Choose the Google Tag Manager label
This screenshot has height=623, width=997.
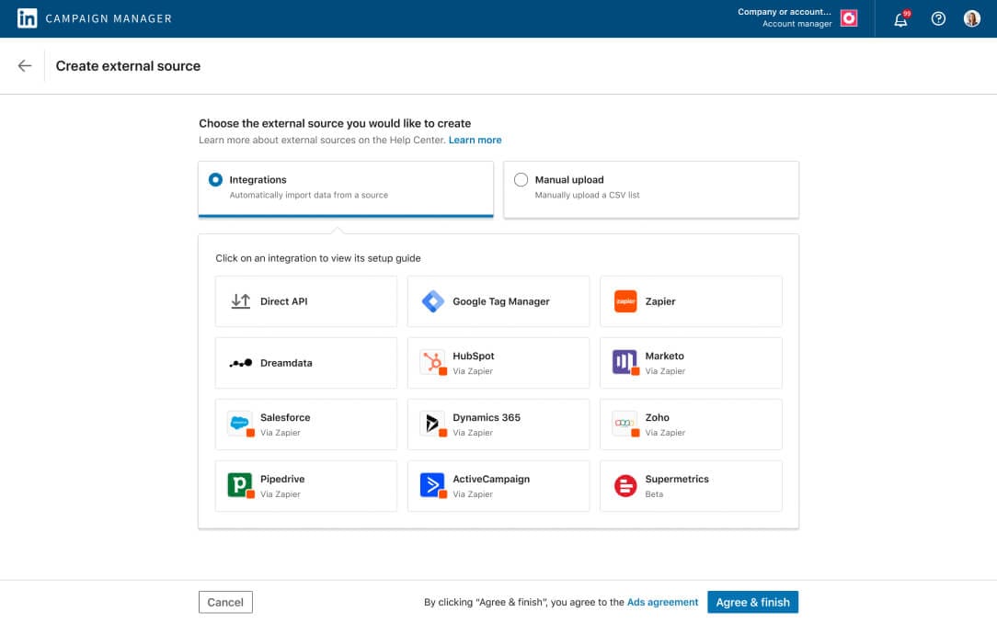coord(501,301)
